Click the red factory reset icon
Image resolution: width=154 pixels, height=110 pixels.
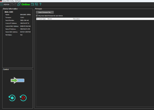23,98
